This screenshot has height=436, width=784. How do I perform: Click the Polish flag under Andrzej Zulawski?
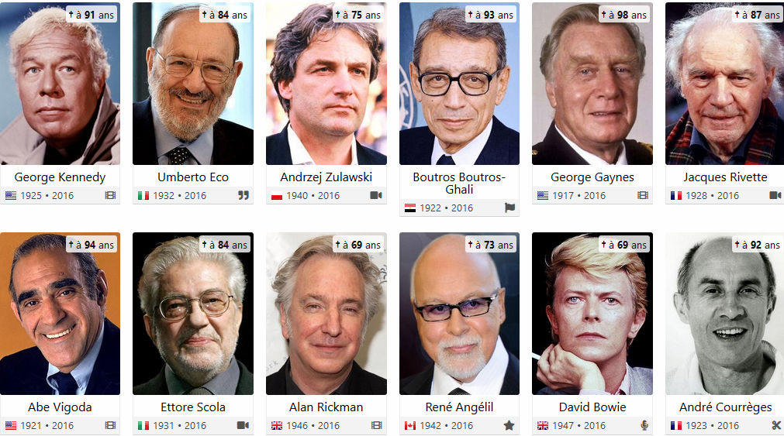(x=277, y=196)
